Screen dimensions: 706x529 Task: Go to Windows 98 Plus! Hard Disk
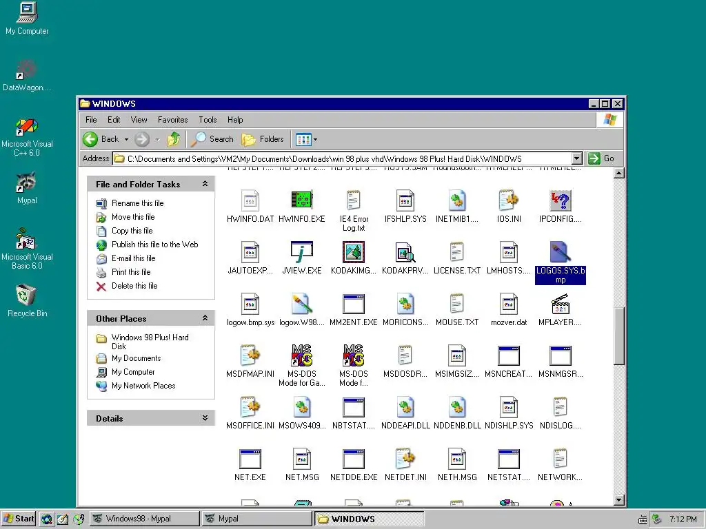click(x=150, y=342)
